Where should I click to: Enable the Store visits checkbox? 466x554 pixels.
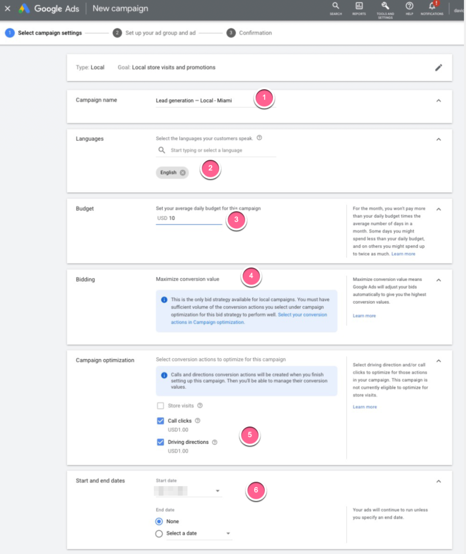pos(161,406)
